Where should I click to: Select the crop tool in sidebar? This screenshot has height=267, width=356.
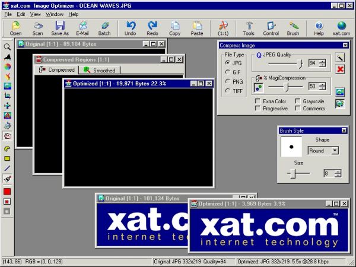(x=7, y=96)
